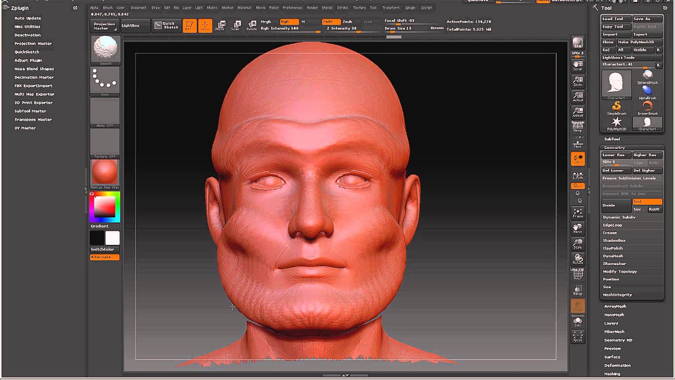The image size is (675, 380).
Task: Click the color picker square
Action: coord(104,206)
